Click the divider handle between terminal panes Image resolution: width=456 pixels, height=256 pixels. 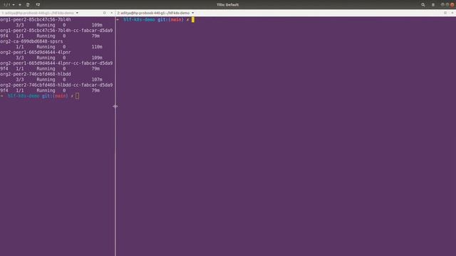(x=115, y=106)
